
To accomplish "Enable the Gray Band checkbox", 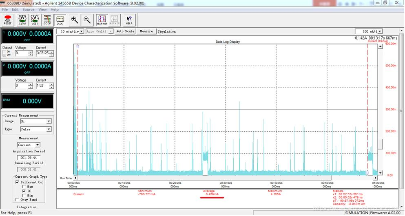I will 17,200.
